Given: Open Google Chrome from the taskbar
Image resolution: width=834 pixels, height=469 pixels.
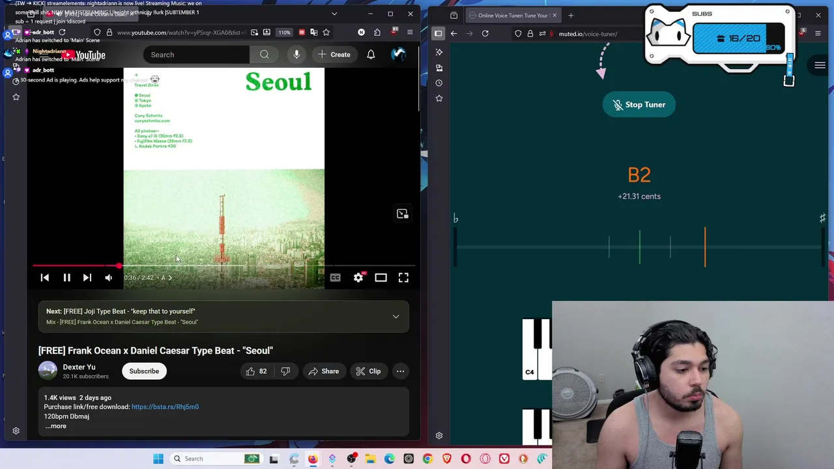Looking at the screenshot, I should pyautogui.click(x=427, y=459).
